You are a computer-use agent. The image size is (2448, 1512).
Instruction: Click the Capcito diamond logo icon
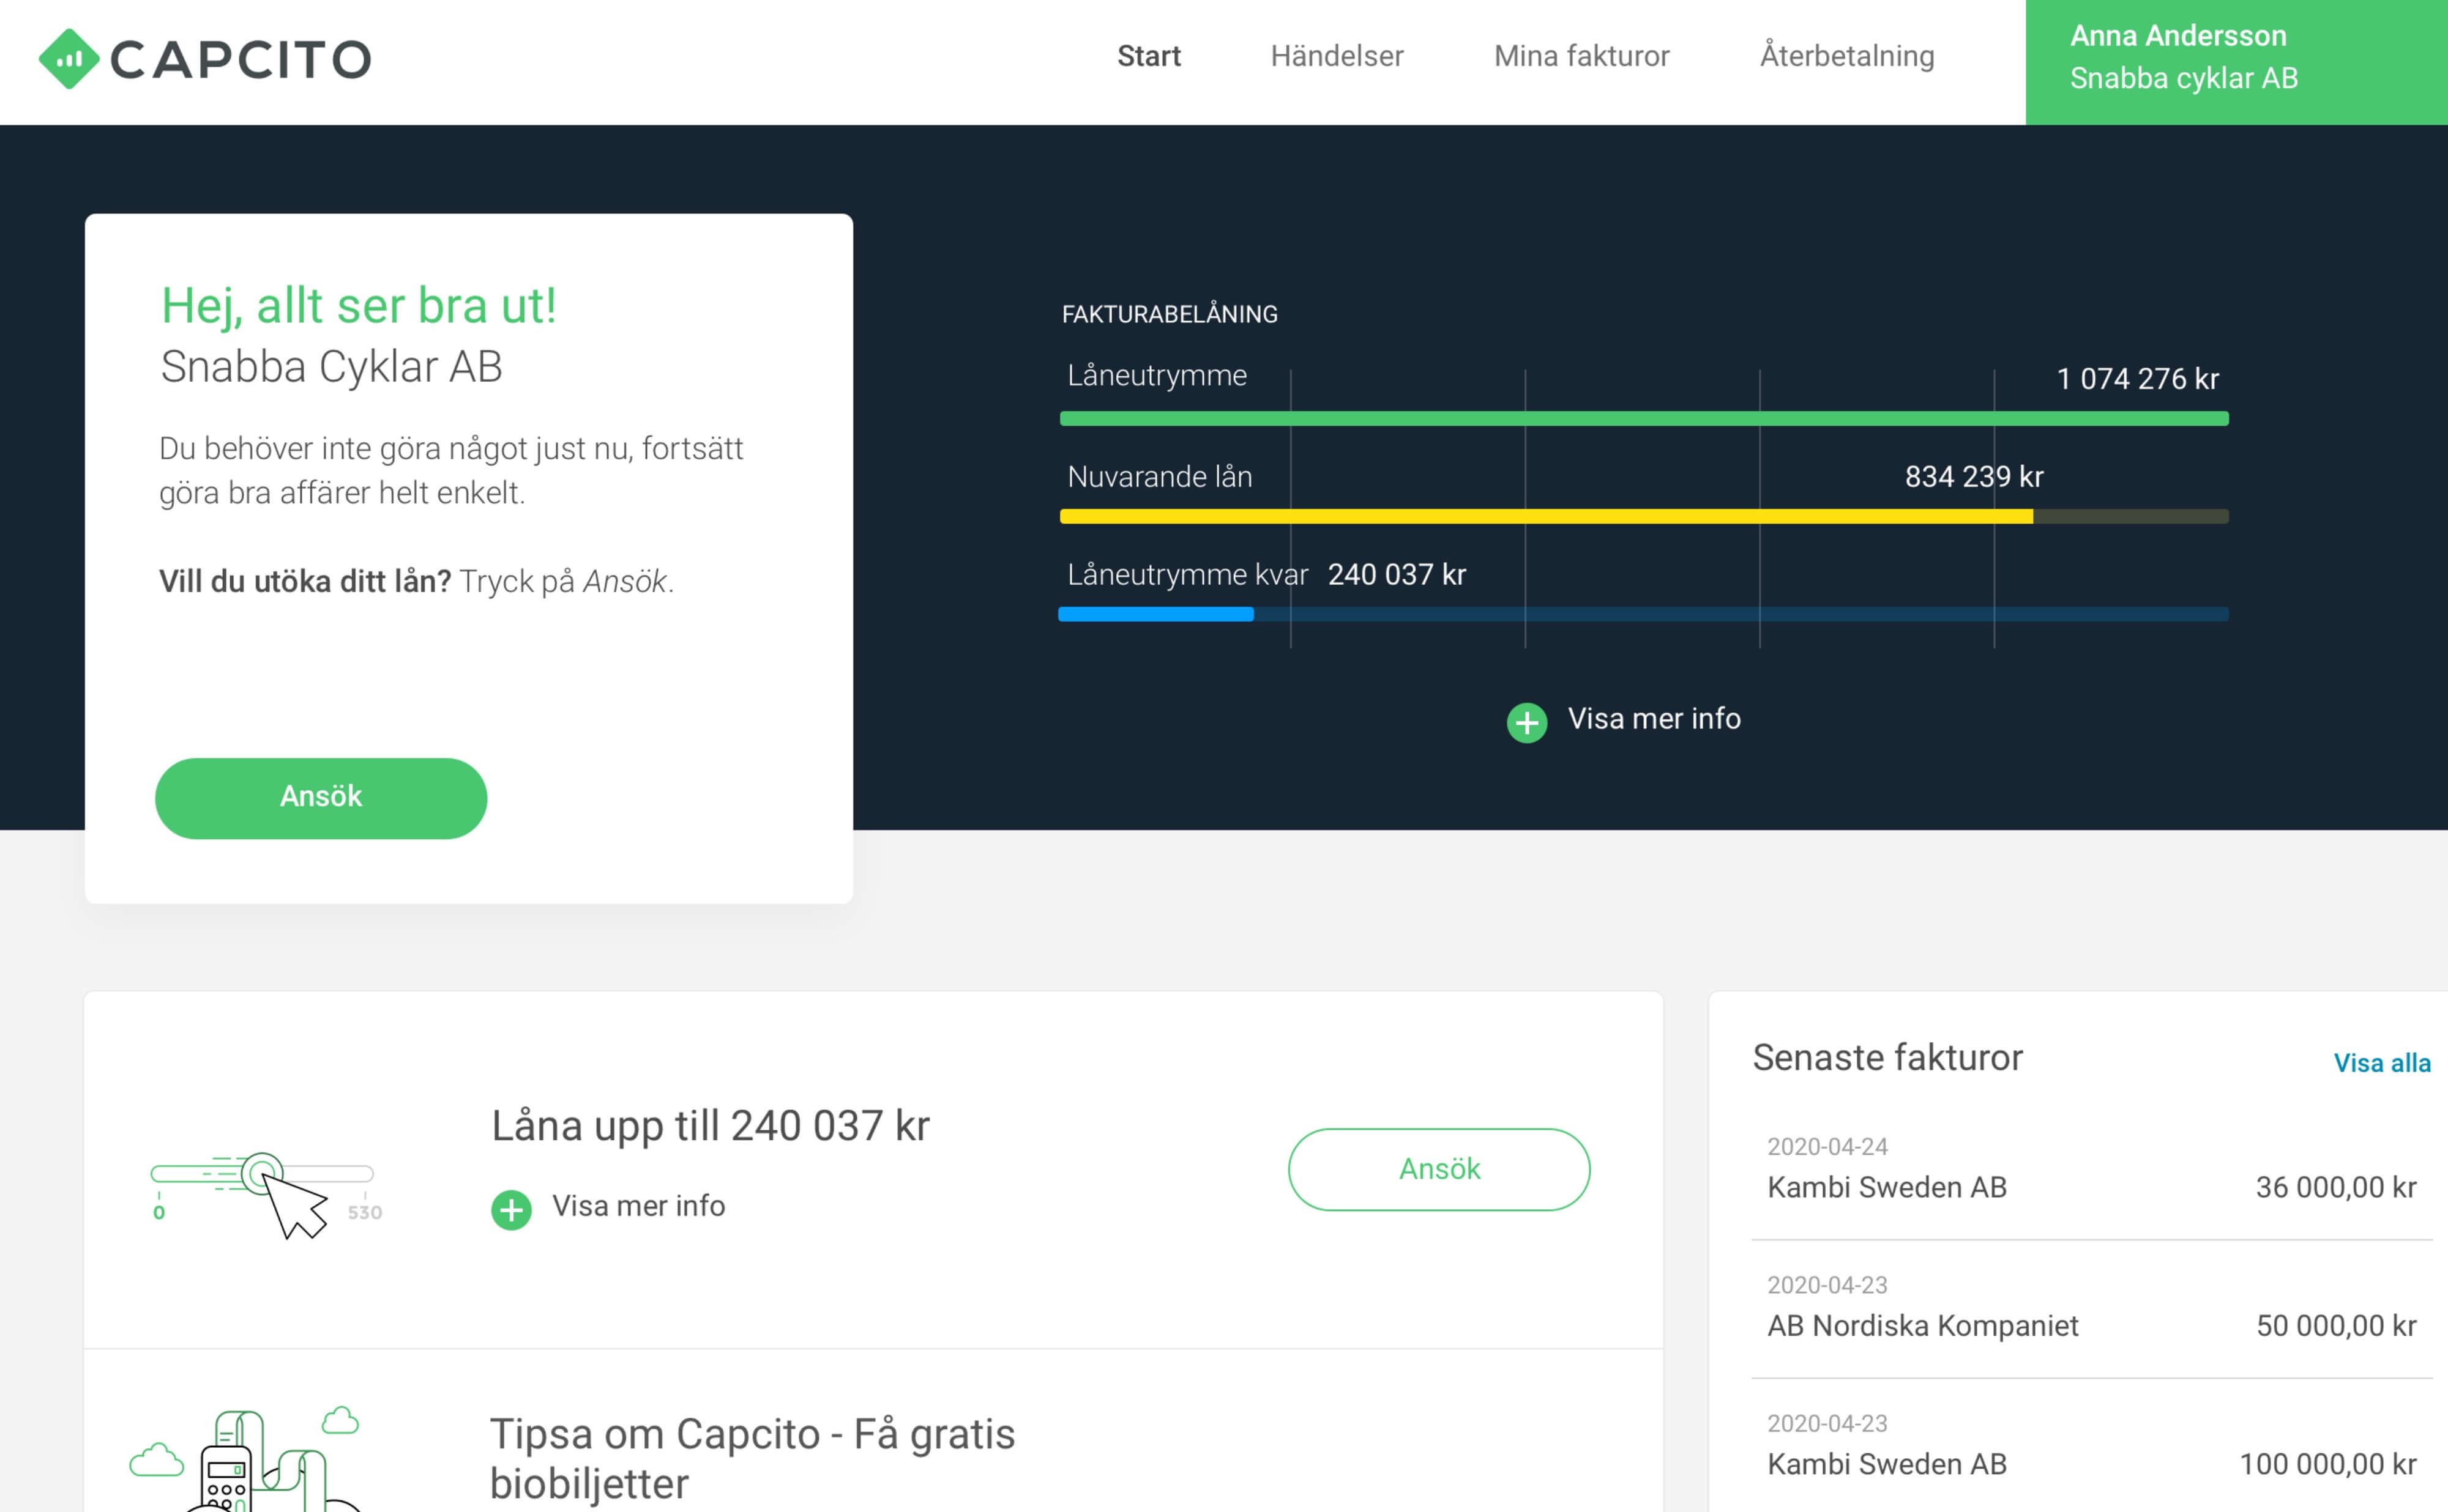tap(68, 59)
